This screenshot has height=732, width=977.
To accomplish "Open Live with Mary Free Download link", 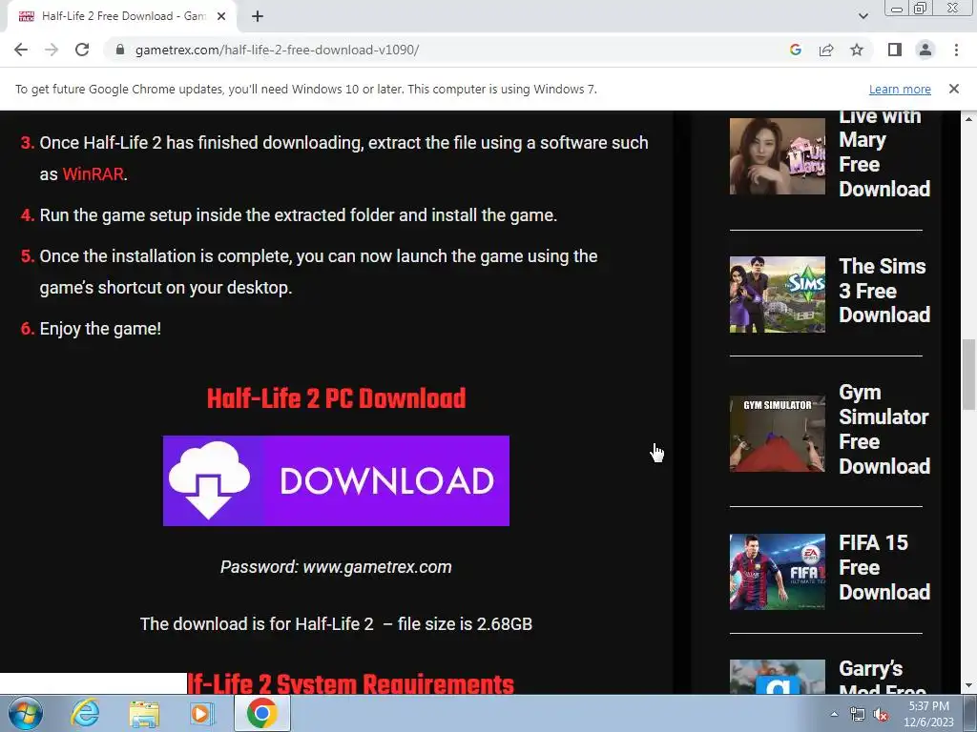I will 884,152.
